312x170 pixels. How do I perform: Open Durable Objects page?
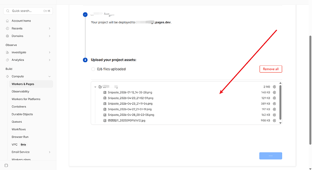(22, 114)
